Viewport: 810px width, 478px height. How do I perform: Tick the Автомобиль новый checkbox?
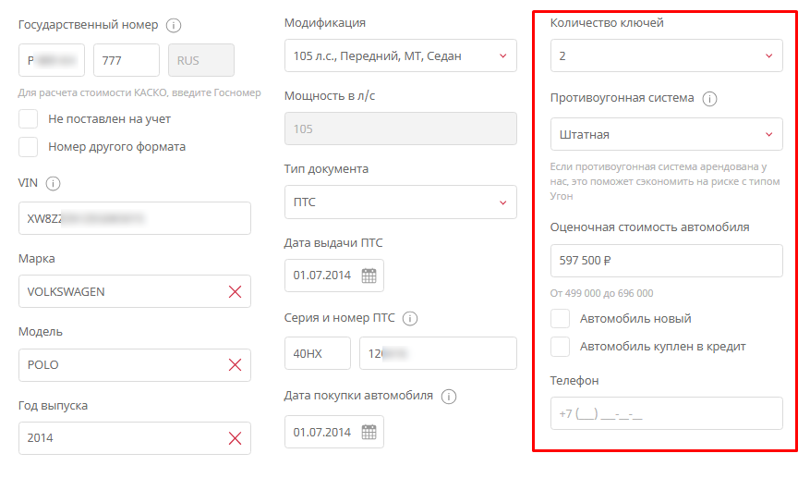coord(560,319)
